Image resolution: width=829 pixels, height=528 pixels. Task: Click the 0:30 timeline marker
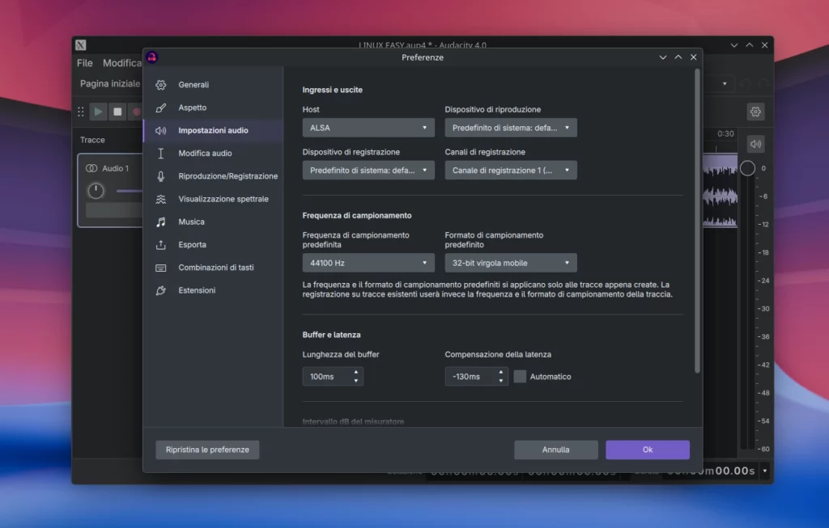(725, 134)
